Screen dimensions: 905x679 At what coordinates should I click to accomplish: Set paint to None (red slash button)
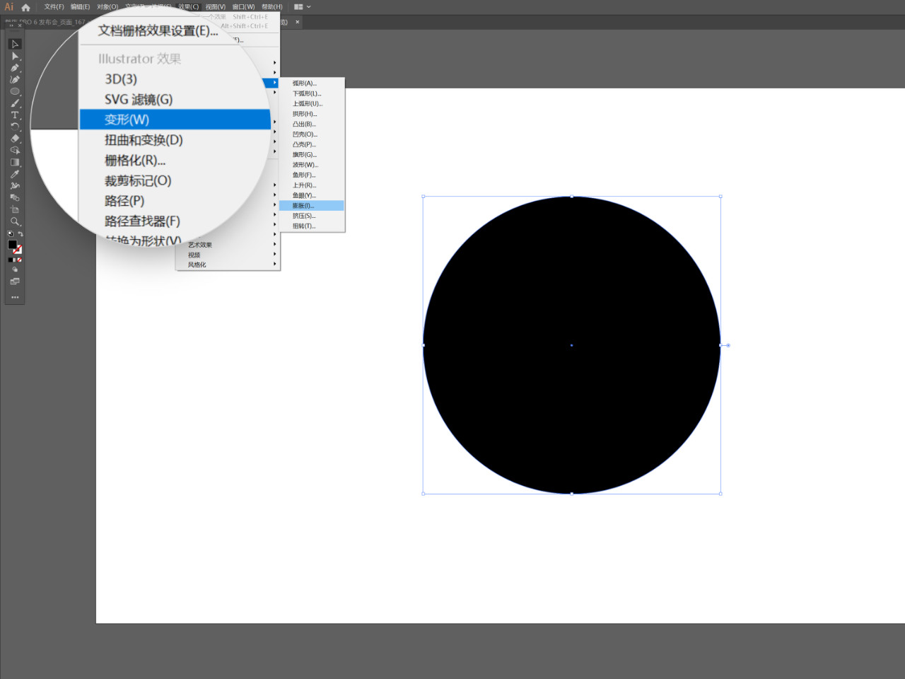[x=20, y=260]
